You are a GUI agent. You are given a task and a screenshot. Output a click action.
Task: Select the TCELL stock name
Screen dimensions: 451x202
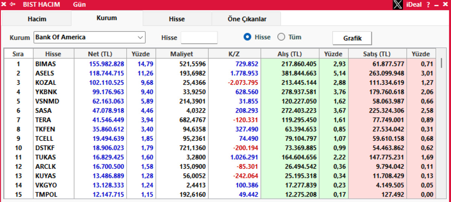coord(45,139)
